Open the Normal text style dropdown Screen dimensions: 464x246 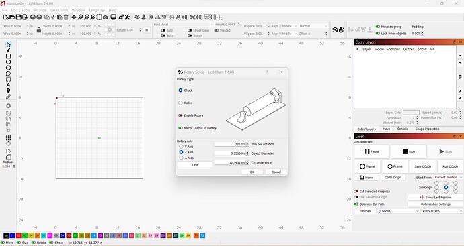(313, 26)
